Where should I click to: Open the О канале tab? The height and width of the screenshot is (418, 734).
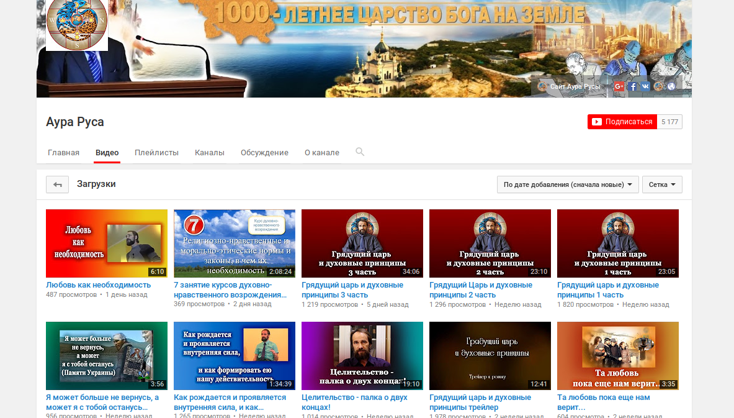[321, 153]
